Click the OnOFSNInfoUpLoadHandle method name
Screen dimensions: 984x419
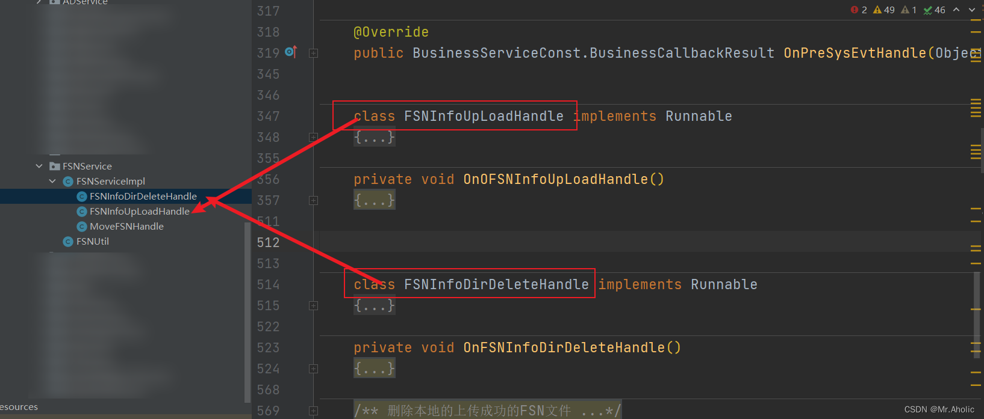coord(555,179)
